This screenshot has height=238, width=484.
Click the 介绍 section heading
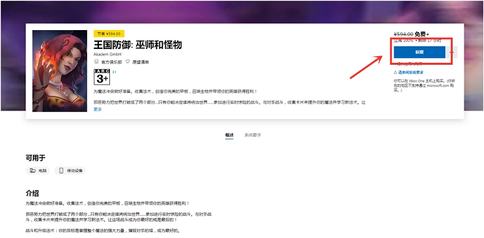click(32, 194)
